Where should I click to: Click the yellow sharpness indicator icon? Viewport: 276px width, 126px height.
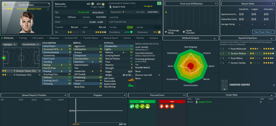coord(159,32)
